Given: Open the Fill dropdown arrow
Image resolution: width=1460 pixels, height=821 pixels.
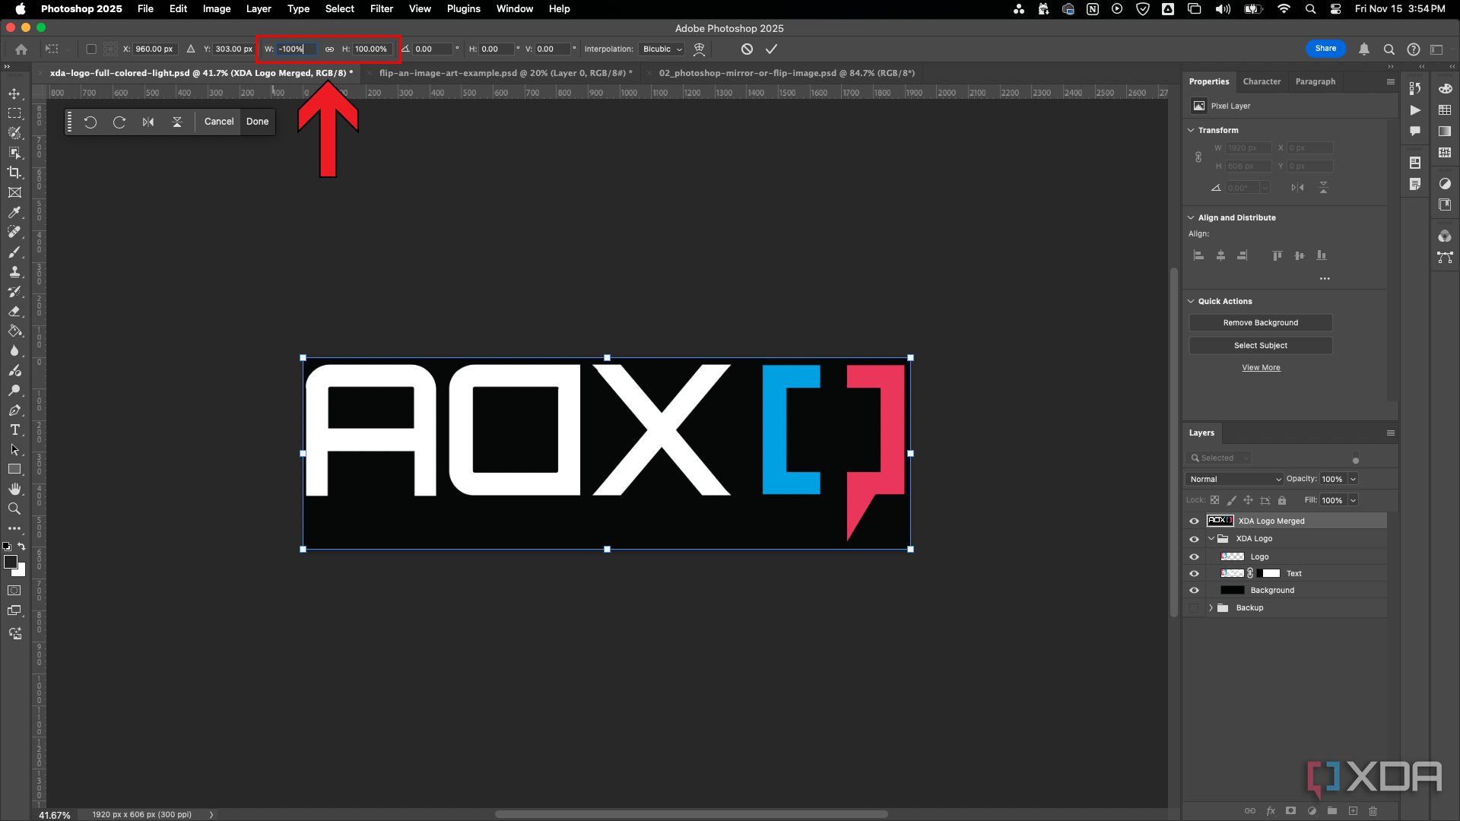Looking at the screenshot, I should tap(1353, 500).
